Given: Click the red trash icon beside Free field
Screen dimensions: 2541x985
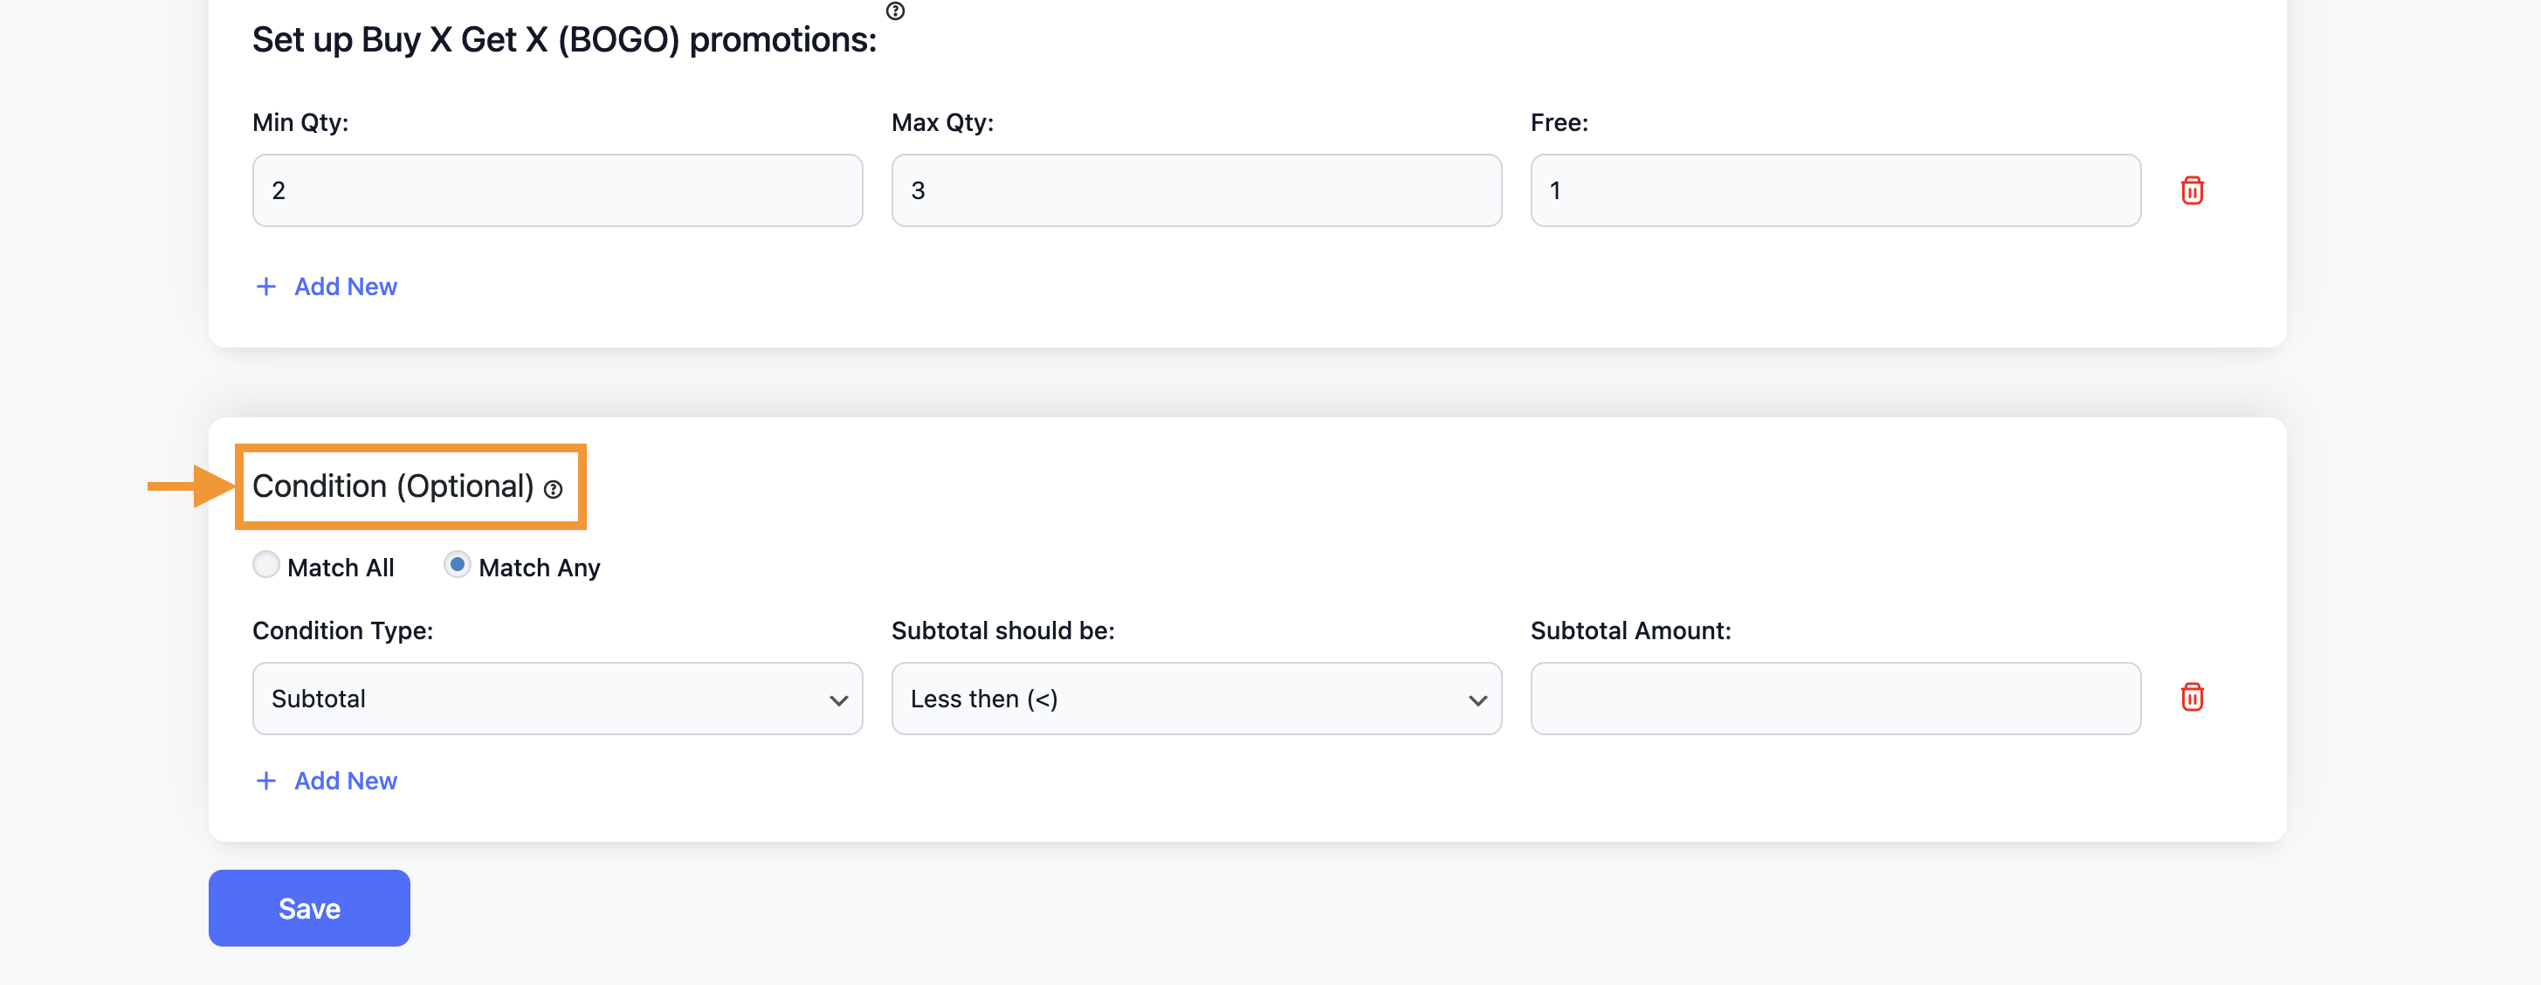Looking at the screenshot, I should coord(2194,189).
